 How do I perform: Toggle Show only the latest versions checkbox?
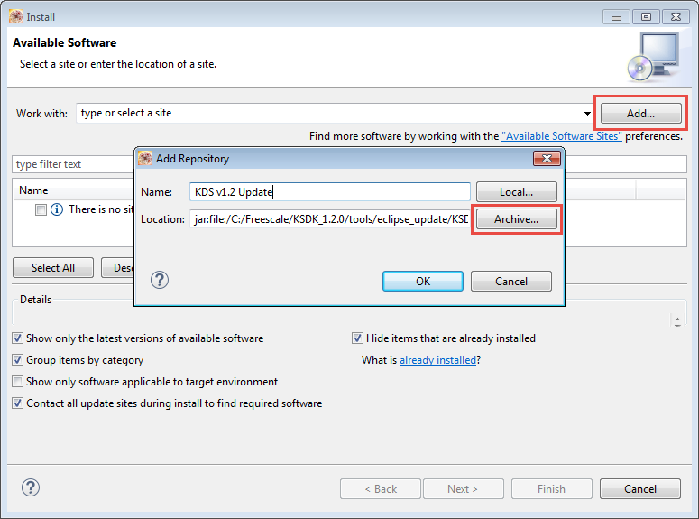[18, 338]
